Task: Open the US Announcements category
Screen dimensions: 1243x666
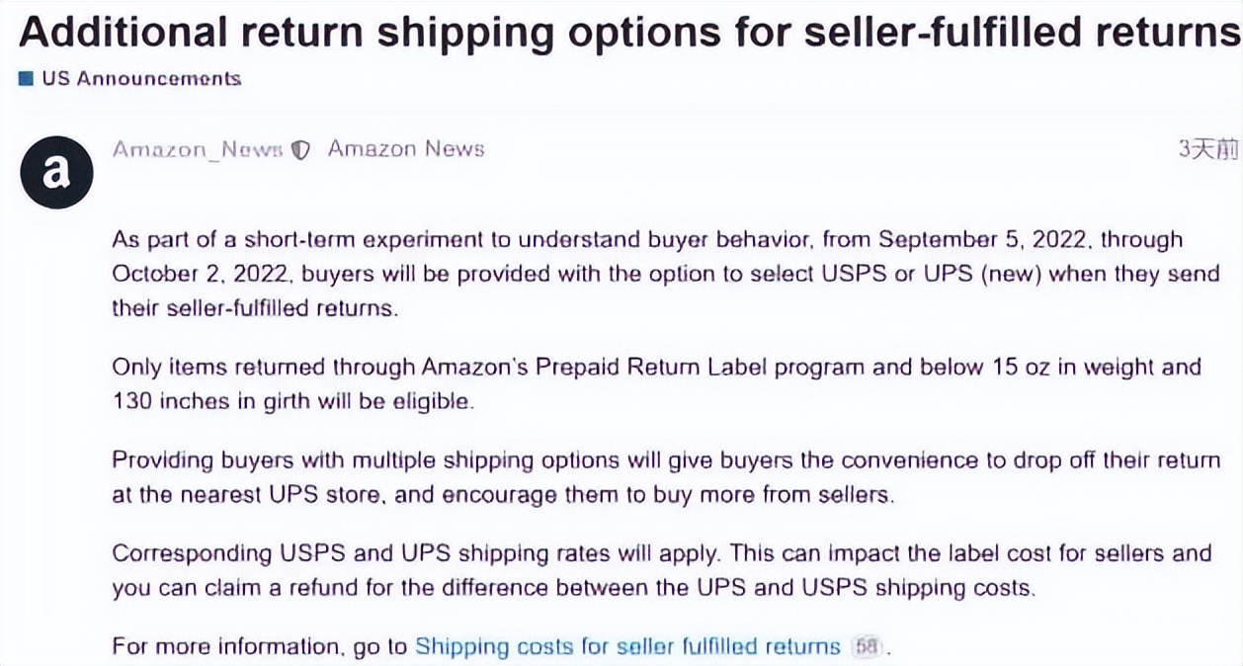Action: point(140,78)
